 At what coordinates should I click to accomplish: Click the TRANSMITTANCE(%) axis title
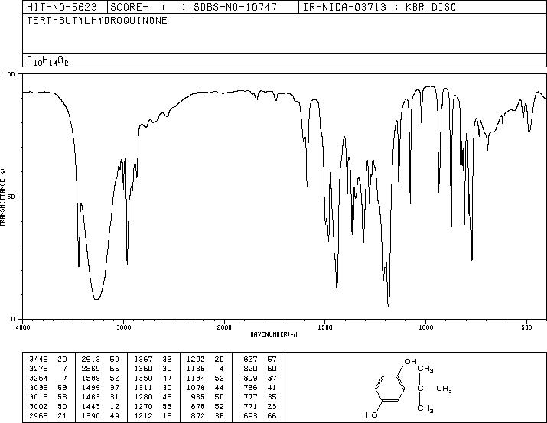pyautogui.click(x=2, y=197)
